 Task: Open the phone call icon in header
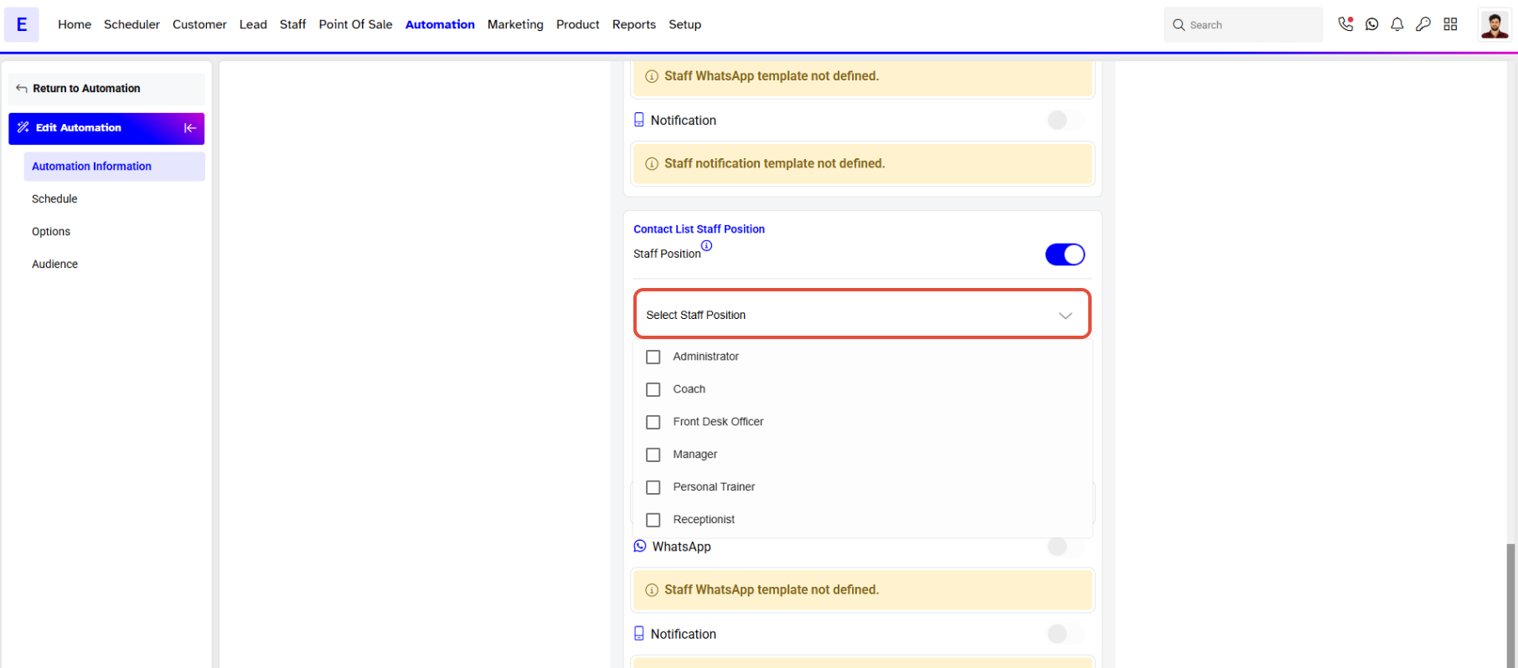(1345, 24)
